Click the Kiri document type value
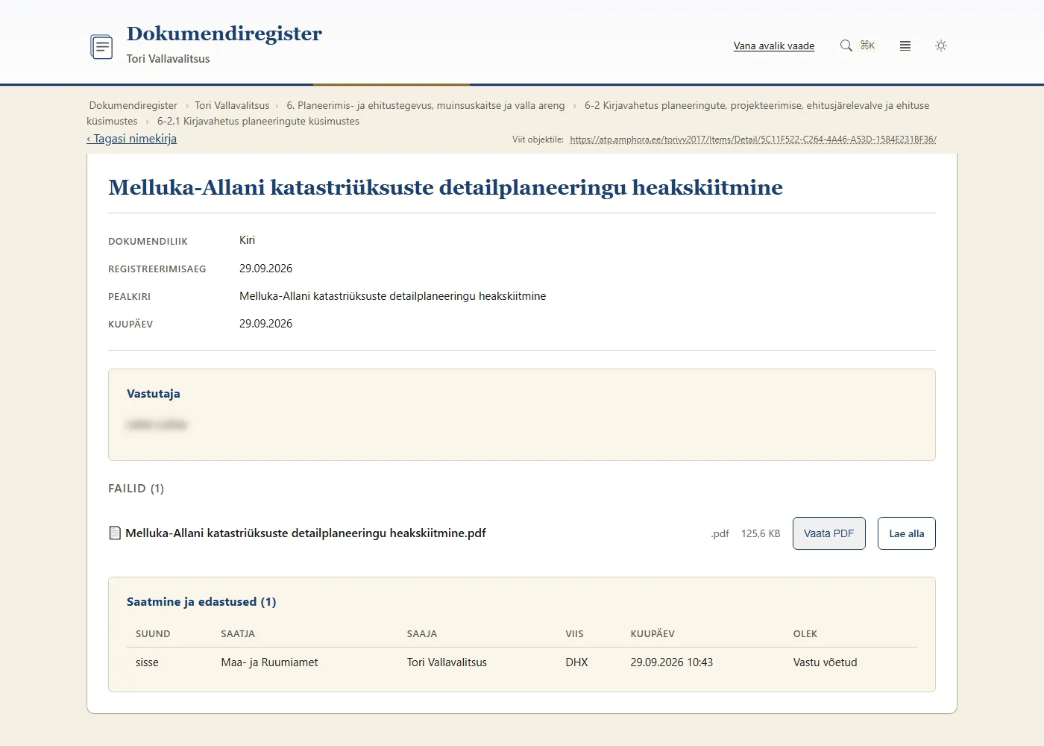The height and width of the screenshot is (746, 1044). pos(247,240)
